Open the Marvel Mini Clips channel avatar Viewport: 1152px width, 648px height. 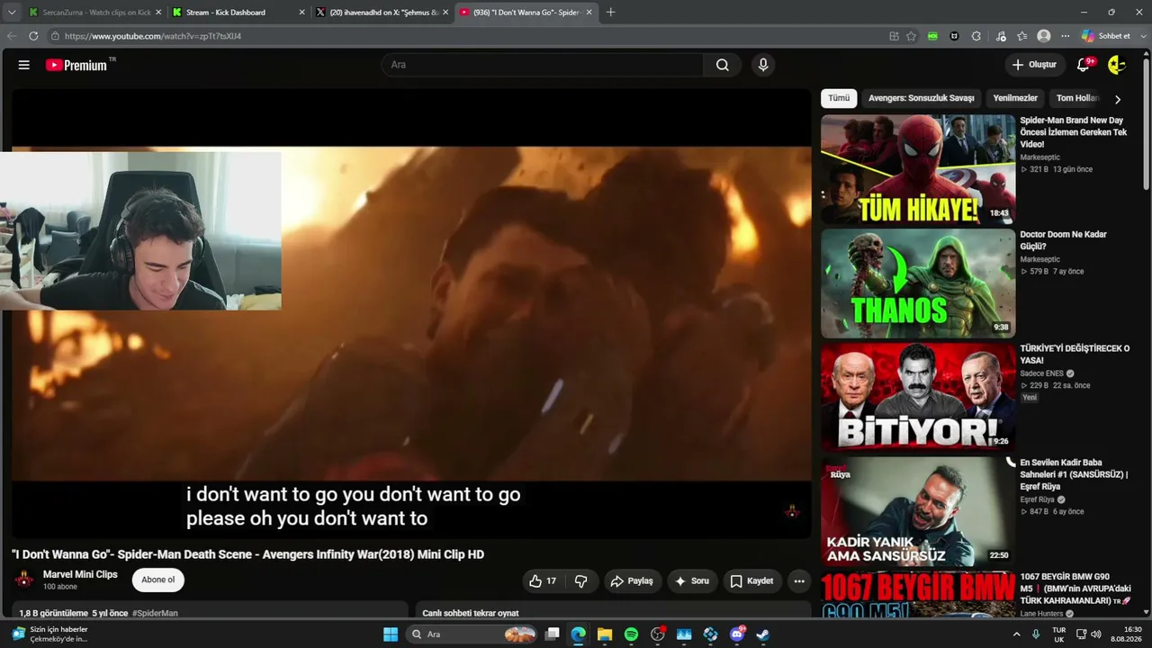24,579
